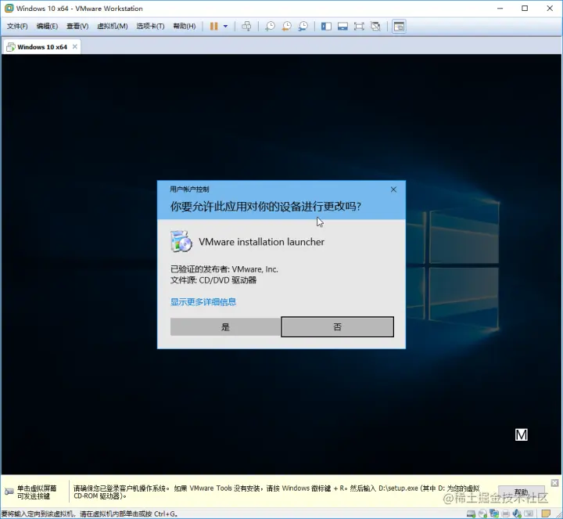
Task: Take a snapshot of this virtual machine
Action: (x=270, y=27)
